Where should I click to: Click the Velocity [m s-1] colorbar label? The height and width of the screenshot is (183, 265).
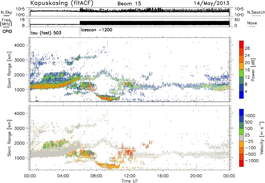pyautogui.click(x=262, y=138)
